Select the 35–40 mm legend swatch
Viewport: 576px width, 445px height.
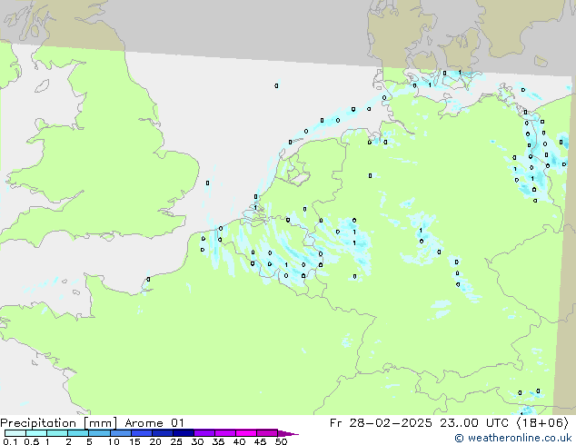(x=225, y=433)
